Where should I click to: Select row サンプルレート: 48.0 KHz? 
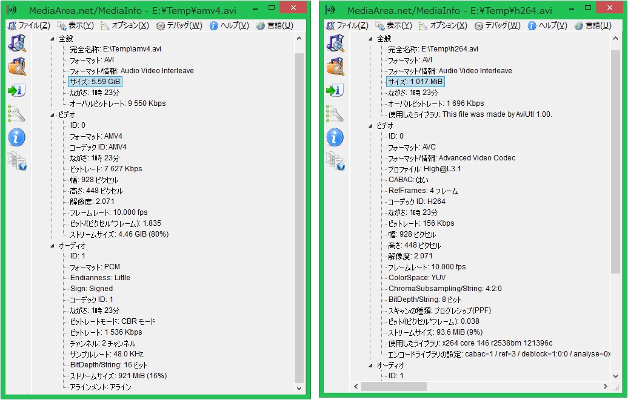(107, 354)
